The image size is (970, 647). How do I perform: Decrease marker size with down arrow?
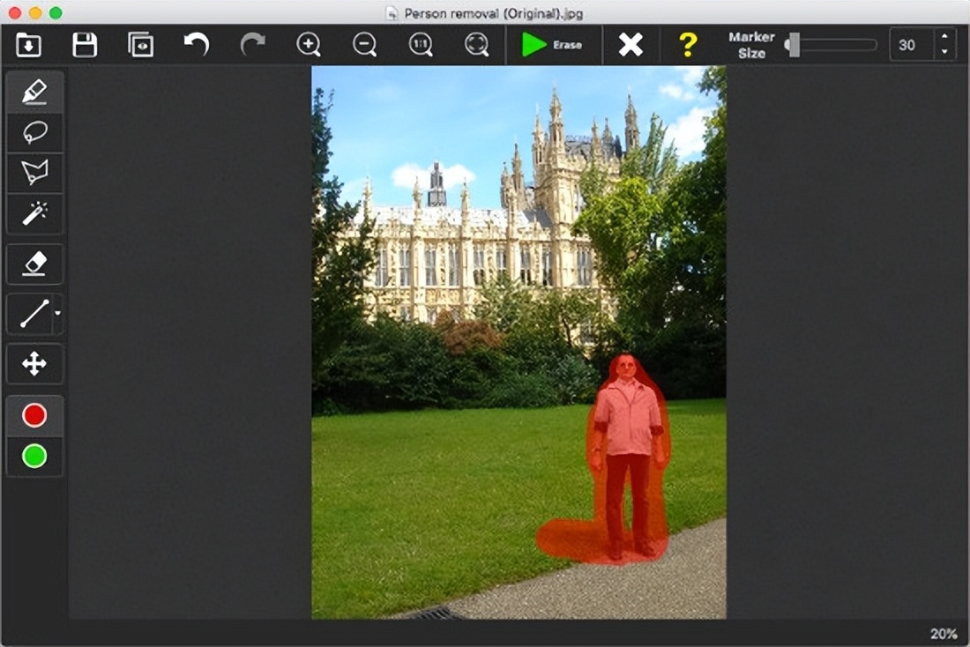pos(944,52)
